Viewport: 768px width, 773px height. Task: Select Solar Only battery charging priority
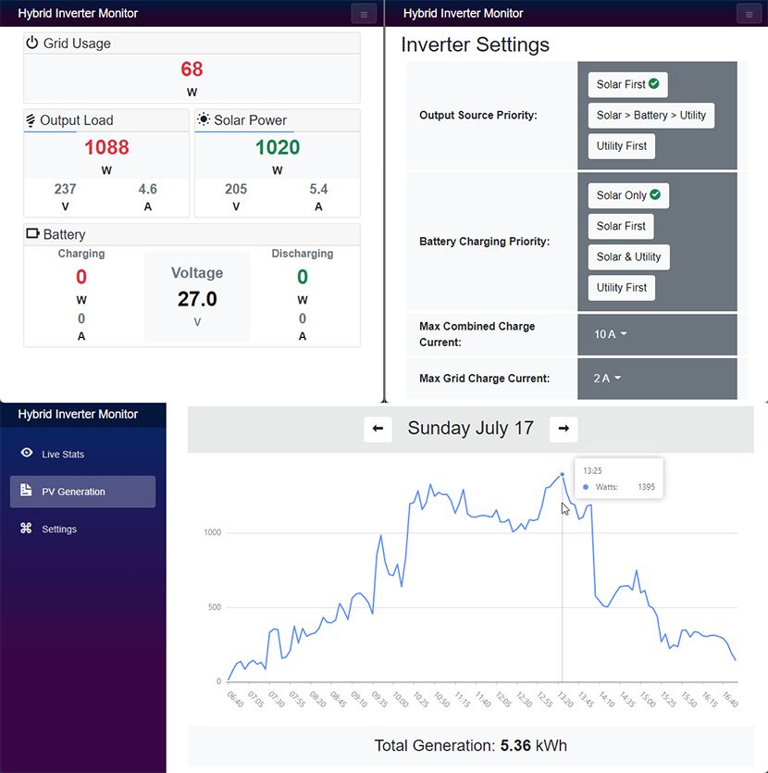[x=627, y=195]
